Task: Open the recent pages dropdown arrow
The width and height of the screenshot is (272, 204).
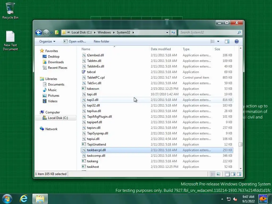Action: 51,32
